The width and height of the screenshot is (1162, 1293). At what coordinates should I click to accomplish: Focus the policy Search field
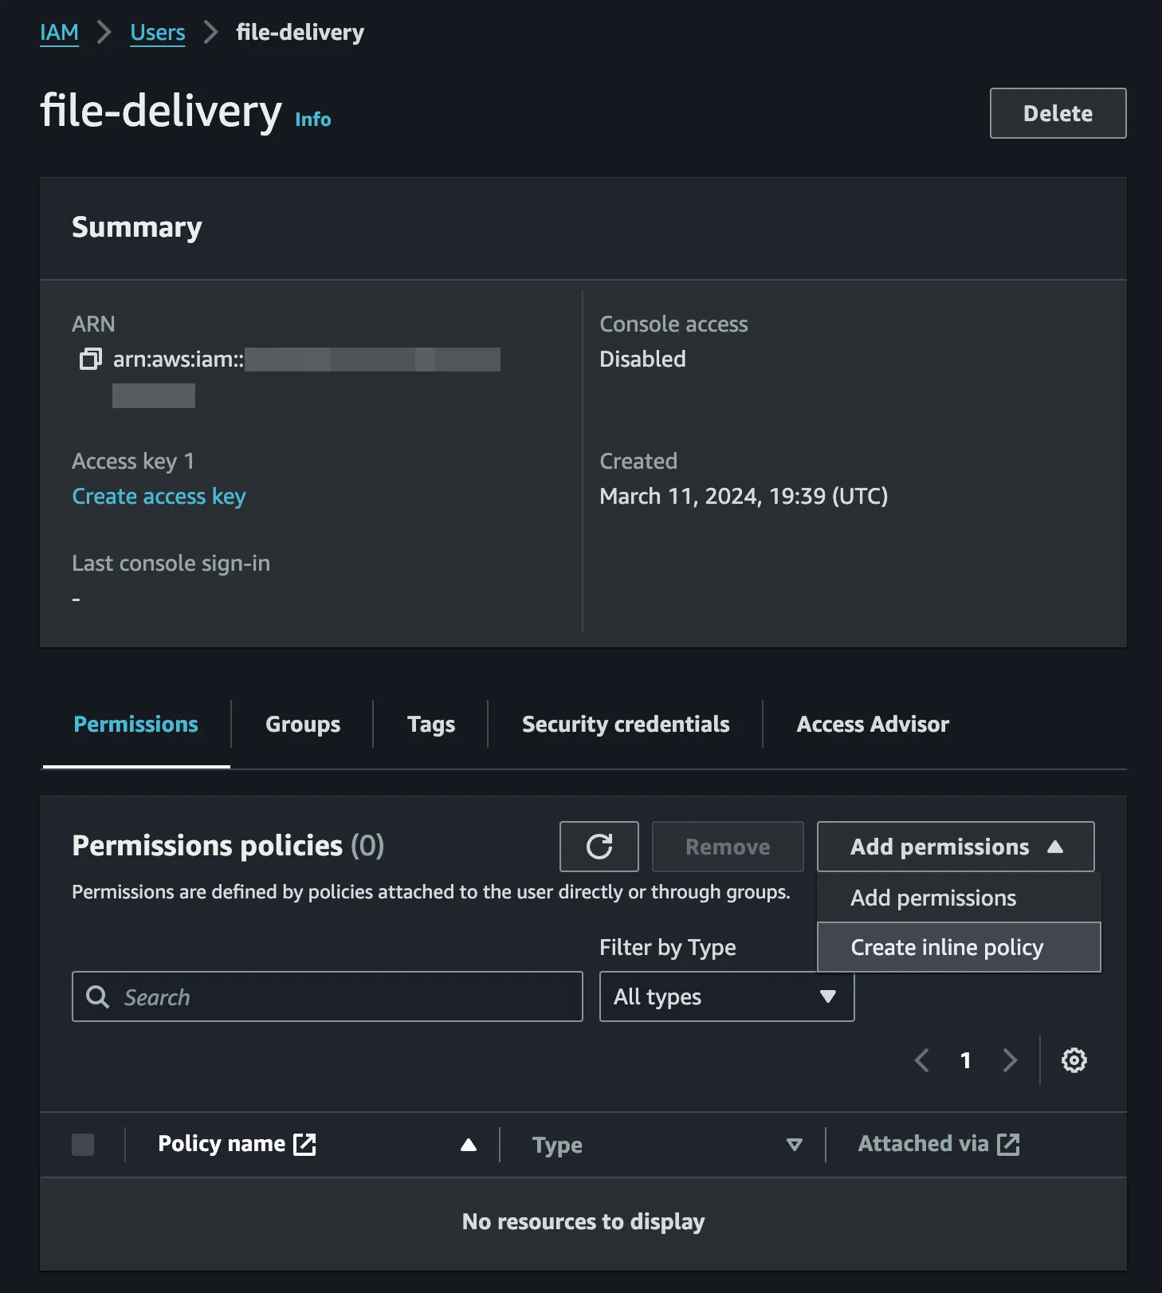328,996
